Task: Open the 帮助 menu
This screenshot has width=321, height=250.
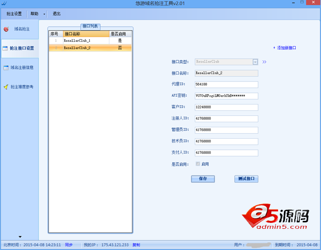Action: (35, 14)
